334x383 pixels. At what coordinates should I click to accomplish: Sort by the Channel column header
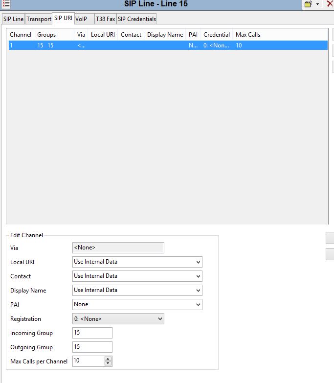21,35
